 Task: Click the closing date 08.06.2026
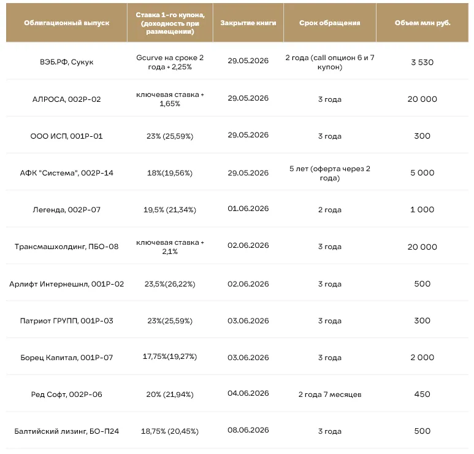pos(248,430)
